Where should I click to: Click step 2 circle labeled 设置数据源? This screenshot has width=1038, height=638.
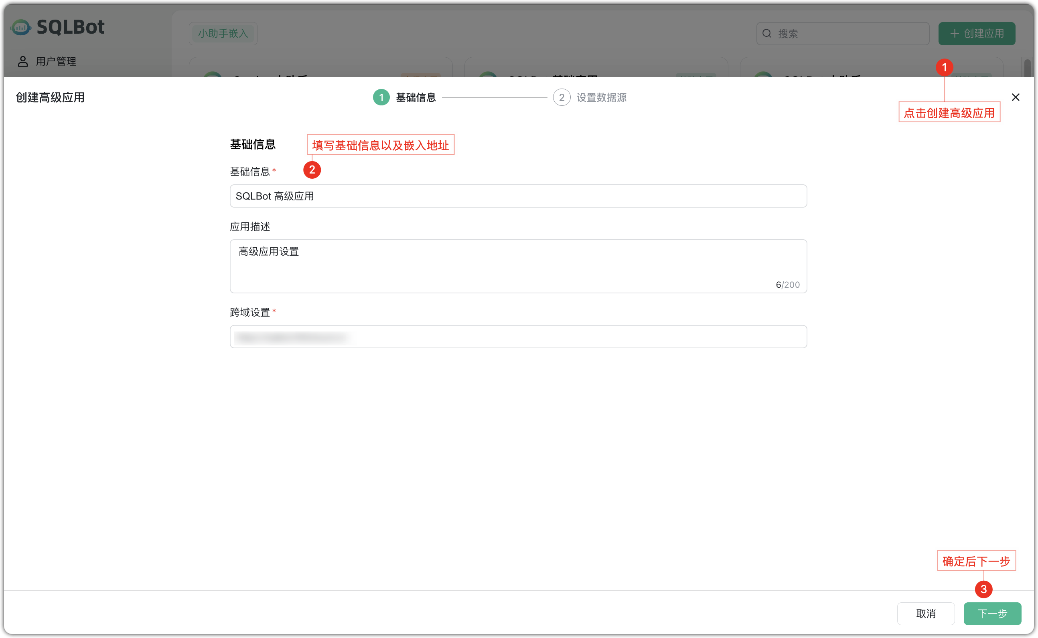coord(561,97)
